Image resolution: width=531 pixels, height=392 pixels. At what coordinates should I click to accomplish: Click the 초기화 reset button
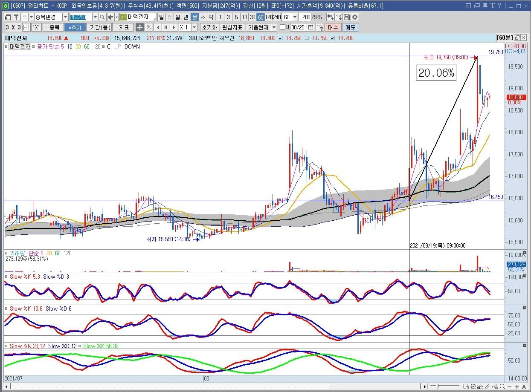[x=209, y=27]
